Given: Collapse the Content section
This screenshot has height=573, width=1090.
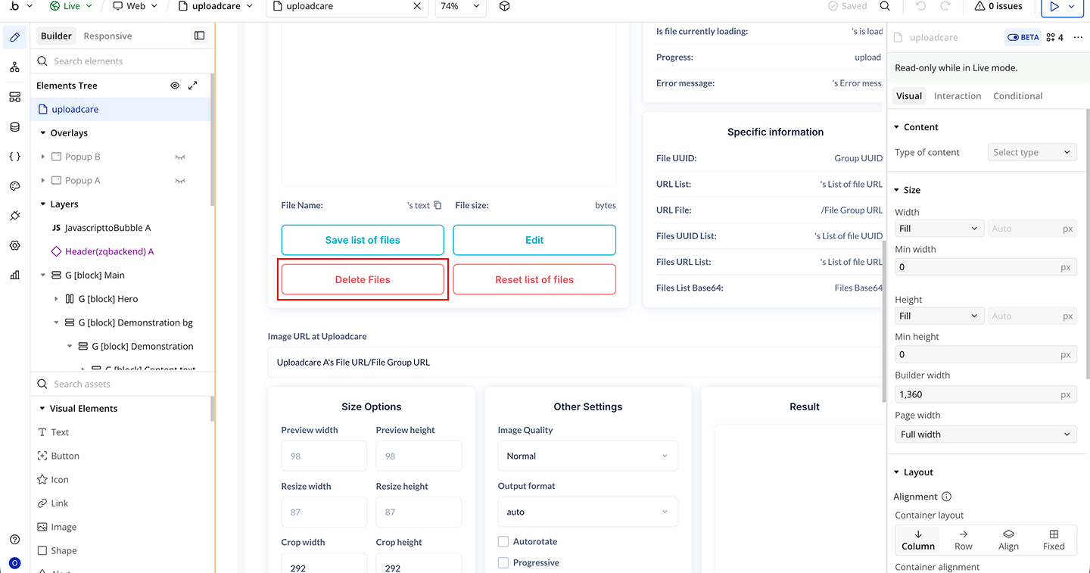Looking at the screenshot, I should (x=897, y=127).
